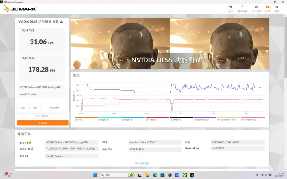The width and height of the screenshot is (287, 179).
Task: Click the page vertical scrollbar thumb
Action: 285,47
